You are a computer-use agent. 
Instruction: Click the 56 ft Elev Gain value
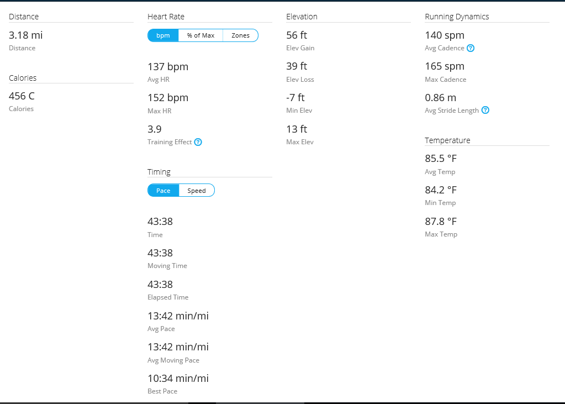pos(297,35)
